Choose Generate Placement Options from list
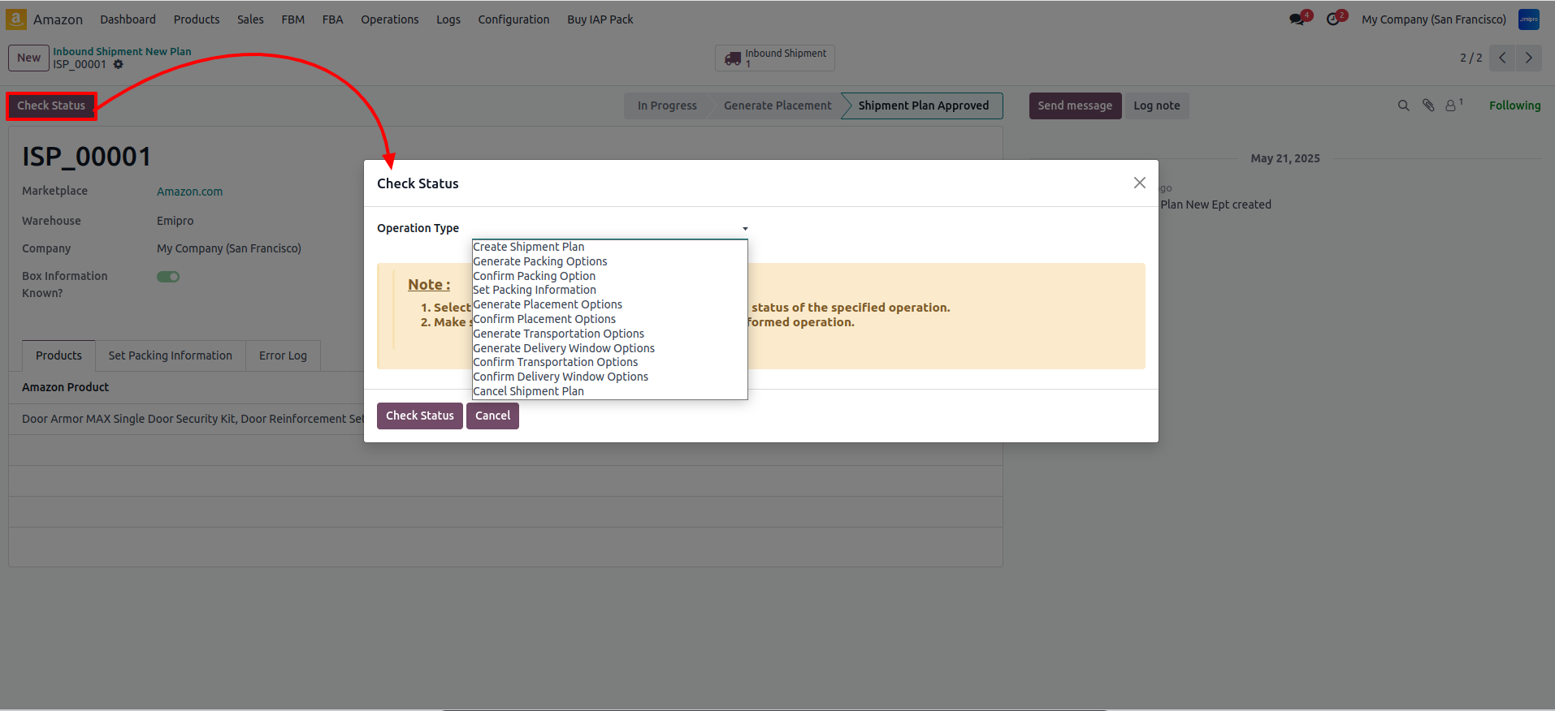Image resolution: width=1555 pixels, height=711 pixels. click(548, 304)
